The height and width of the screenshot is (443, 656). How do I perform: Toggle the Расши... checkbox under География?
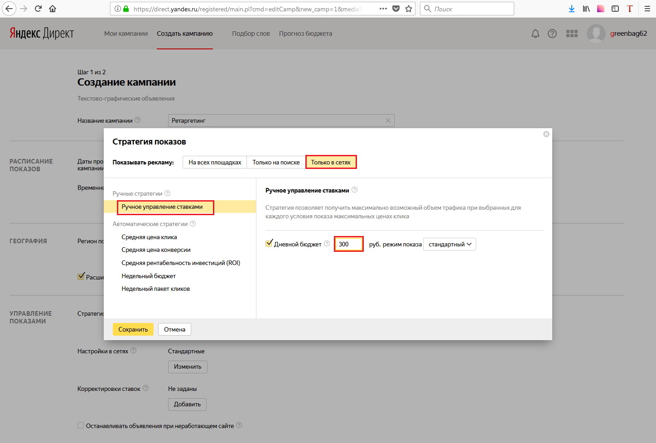(81, 276)
